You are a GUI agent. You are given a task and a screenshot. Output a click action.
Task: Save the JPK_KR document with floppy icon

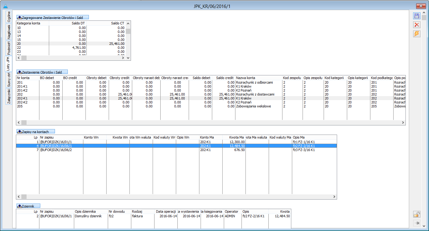(x=417, y=16)
